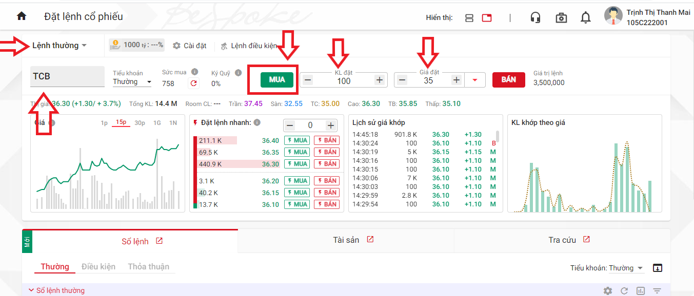Click the 1000 tỷ coin-hand icon
The width and height of the screenshot is (694, 296).
(115, 45)
